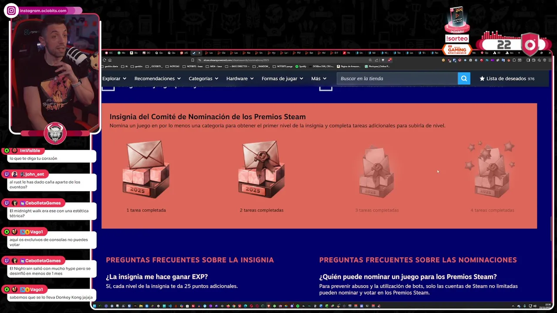This screenshot has height=313, width=557.
Task: Expand the Categorías dropdown menu
Action: point(204,79)
